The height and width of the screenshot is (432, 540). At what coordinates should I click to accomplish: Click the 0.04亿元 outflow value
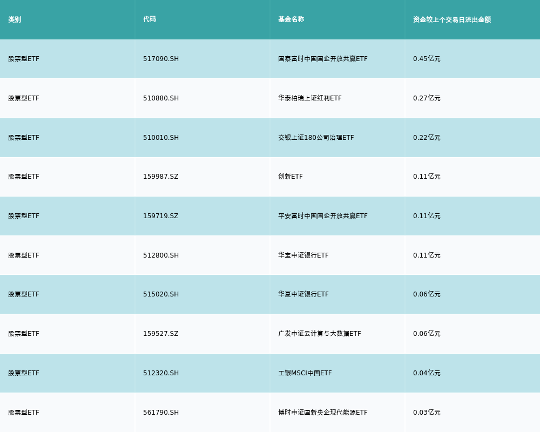click(427, 373)
